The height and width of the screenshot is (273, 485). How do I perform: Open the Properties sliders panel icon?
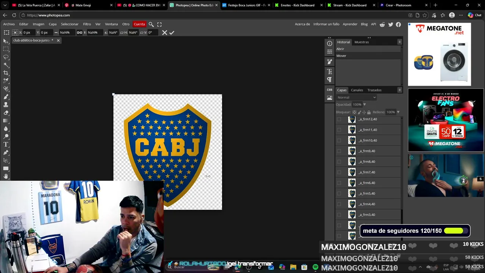click(330, 52)
